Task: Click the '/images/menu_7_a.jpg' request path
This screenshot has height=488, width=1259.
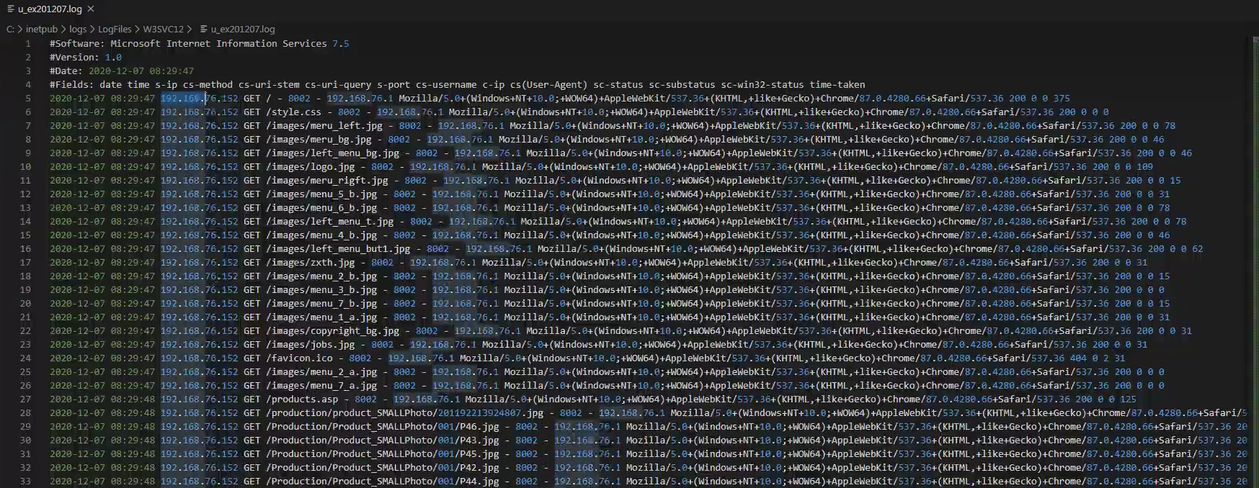Action: point(321,386)
